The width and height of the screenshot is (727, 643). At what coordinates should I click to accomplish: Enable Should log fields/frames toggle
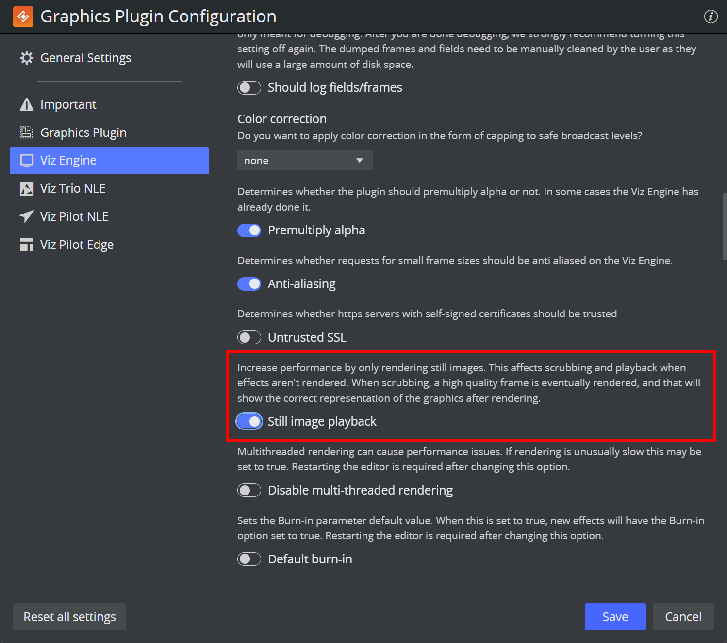(249, 88)
